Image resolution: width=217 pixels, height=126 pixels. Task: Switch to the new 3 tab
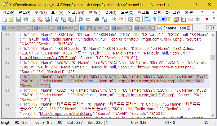click(122, 28)
